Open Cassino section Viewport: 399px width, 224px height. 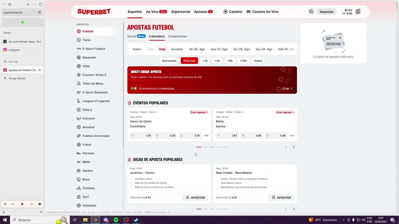point(233,12)
